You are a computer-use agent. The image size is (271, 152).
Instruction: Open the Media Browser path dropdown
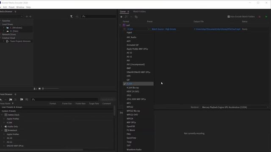click(x=11, y=16)
